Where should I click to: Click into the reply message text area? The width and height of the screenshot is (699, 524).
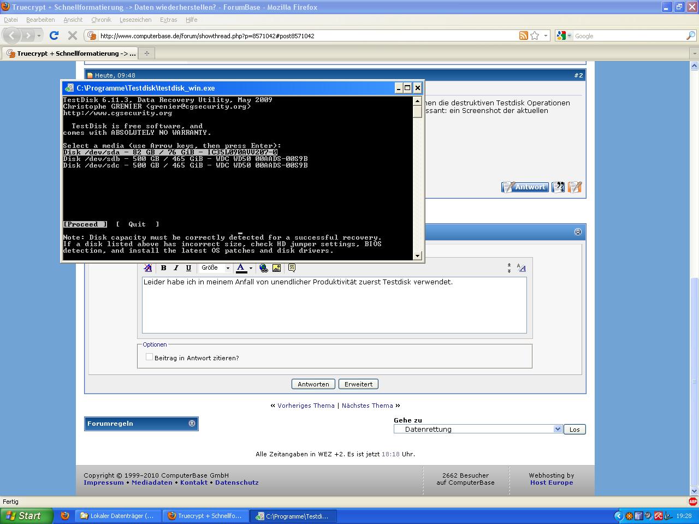334,305
